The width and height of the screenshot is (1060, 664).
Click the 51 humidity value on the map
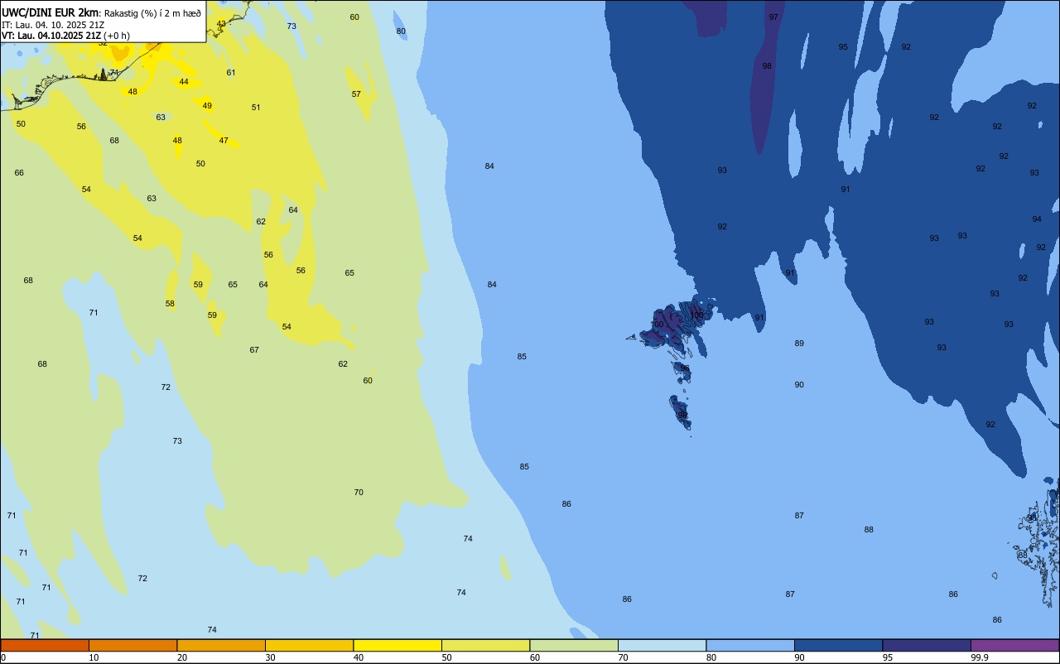tap(256, 108)
